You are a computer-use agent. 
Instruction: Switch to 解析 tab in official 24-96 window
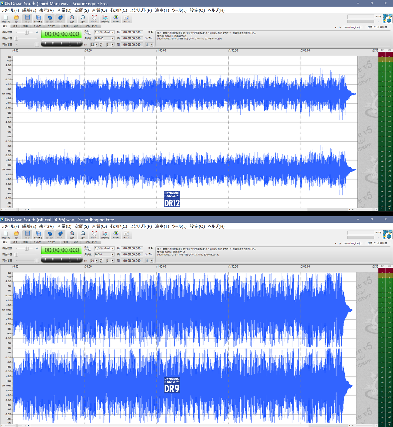[75, 242]
